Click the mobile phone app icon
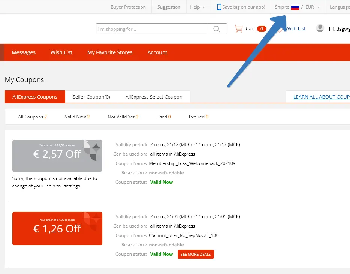The image size is (350, 274). [x=219, y=7]
